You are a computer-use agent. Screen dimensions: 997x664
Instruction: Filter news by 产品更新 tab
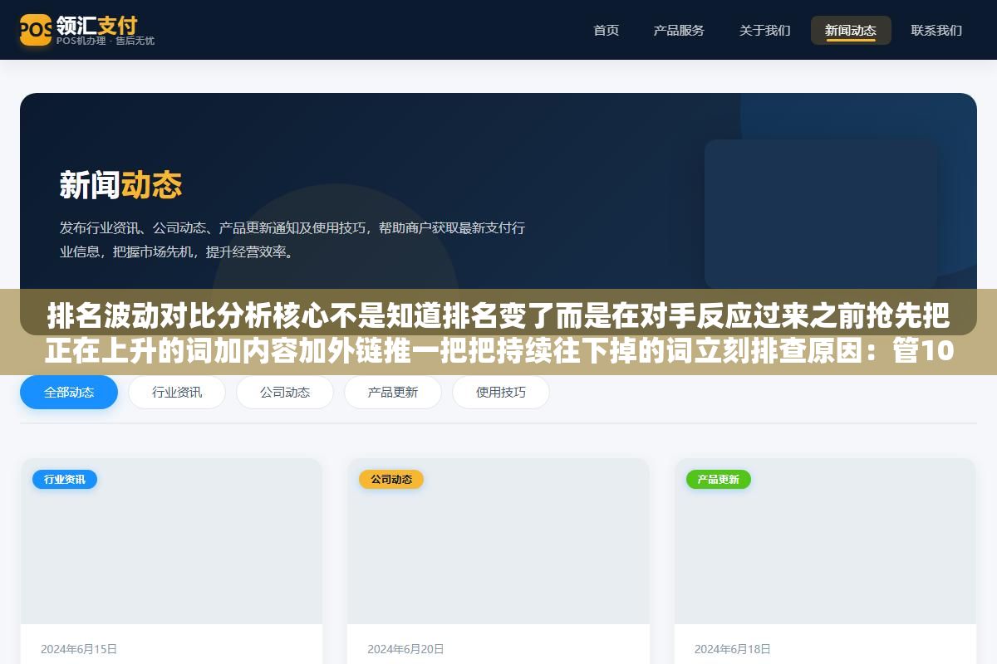tap(393, 392)
